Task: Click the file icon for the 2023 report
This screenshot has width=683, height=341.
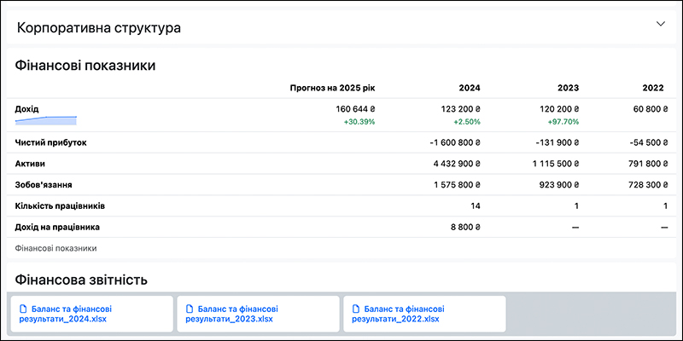Action: [x=190, y=309]
